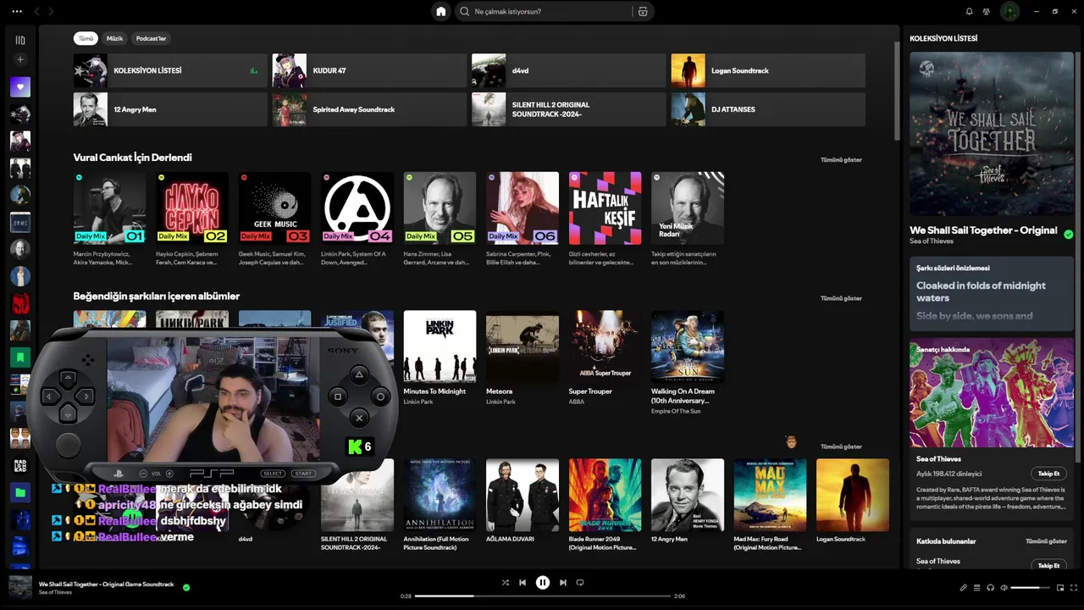Skip to next track

pyautogui.click(x=562, y=583)
